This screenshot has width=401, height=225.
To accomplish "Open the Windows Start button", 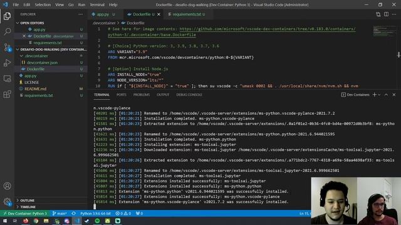I will [x=5, y=221].
